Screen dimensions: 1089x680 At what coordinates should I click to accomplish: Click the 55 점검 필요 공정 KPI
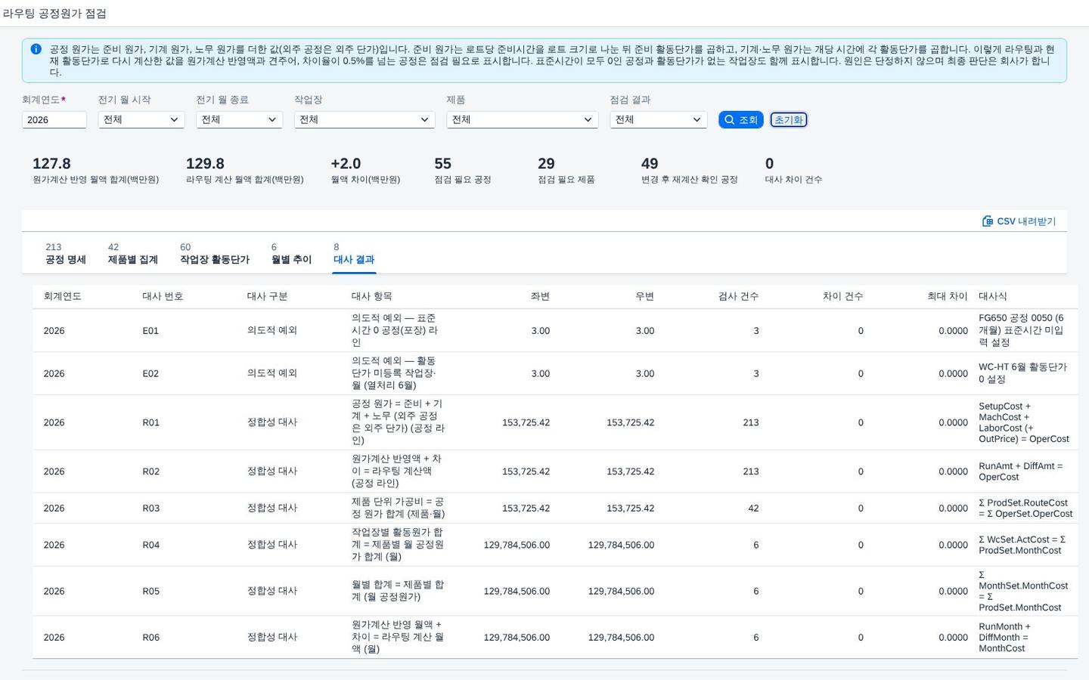(462, 171)
